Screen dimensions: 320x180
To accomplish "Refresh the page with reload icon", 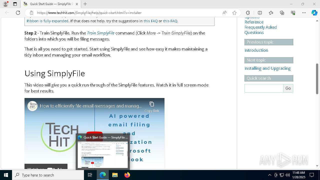I will click(18, 13).
